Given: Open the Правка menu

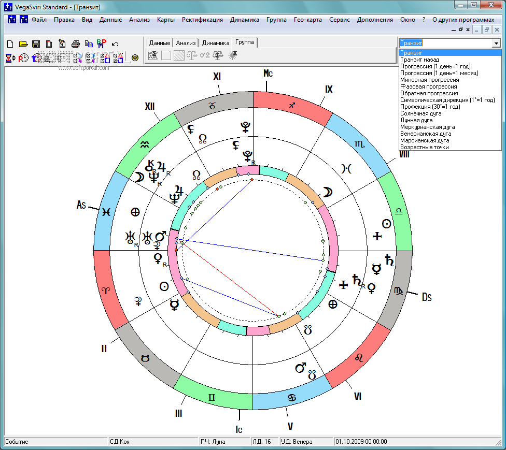Looking at the screenshot, I should click(x=64, y=20).
